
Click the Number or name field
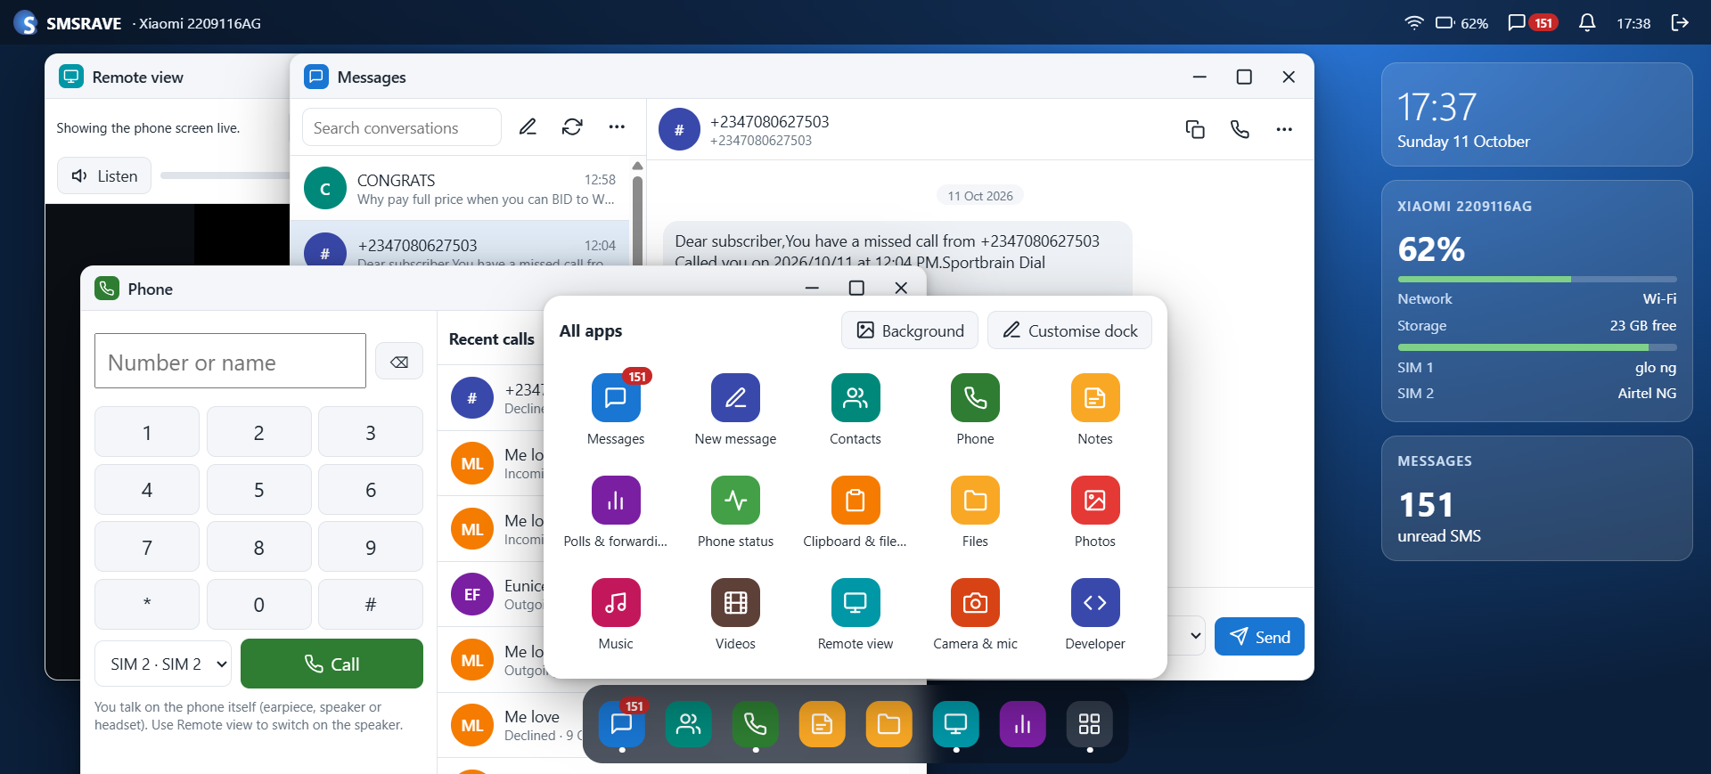coord(230,361)
